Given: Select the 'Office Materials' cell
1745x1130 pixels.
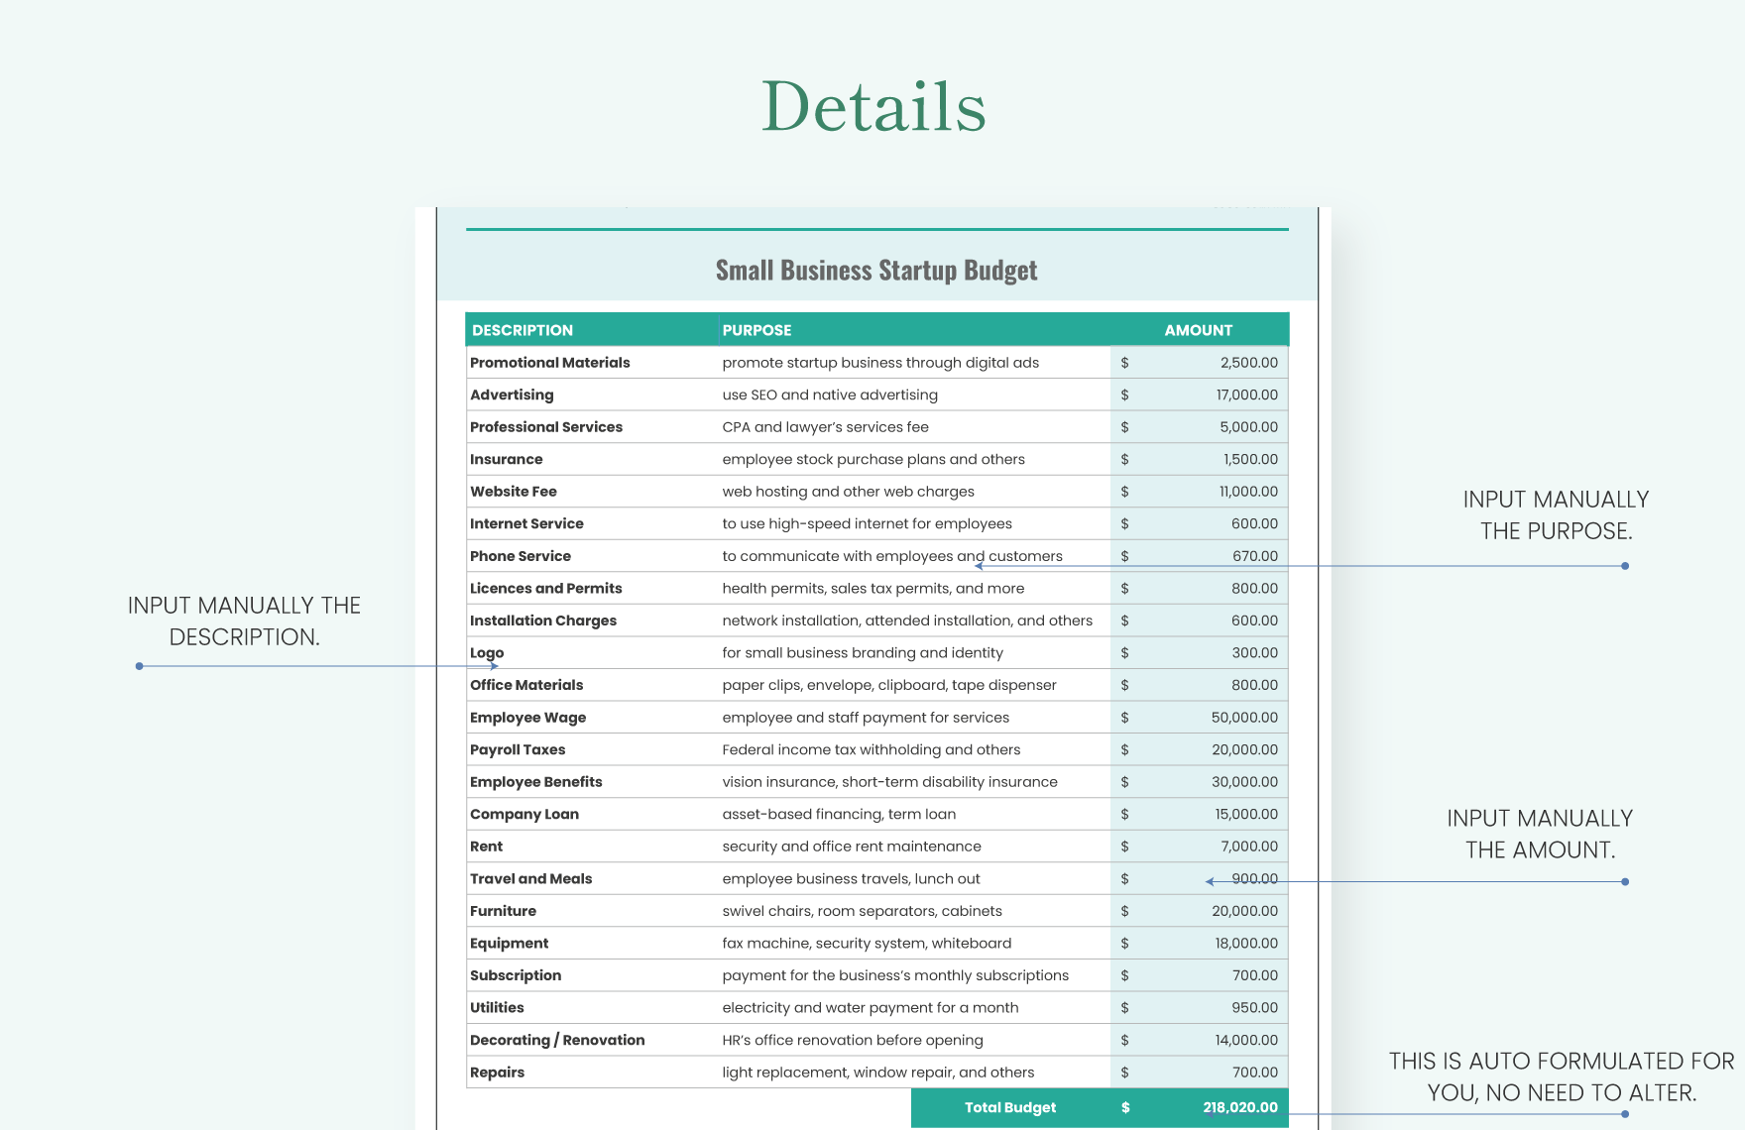Looking at the screenshot, I should [526, 685].
